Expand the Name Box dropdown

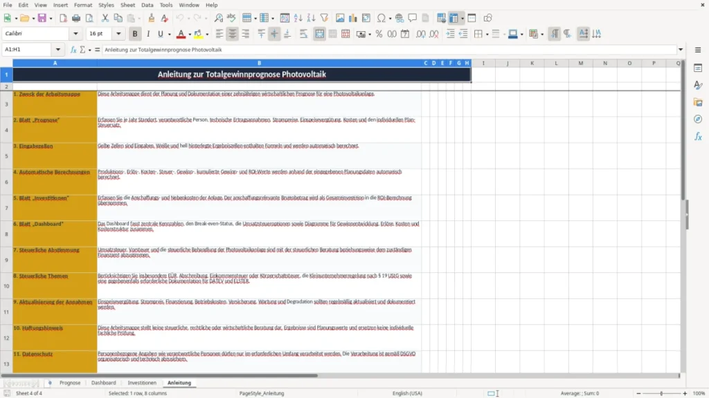click(58, 50)
